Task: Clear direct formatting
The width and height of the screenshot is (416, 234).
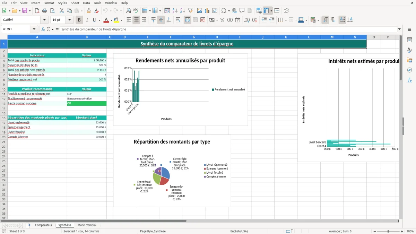Action: point(97,11)
